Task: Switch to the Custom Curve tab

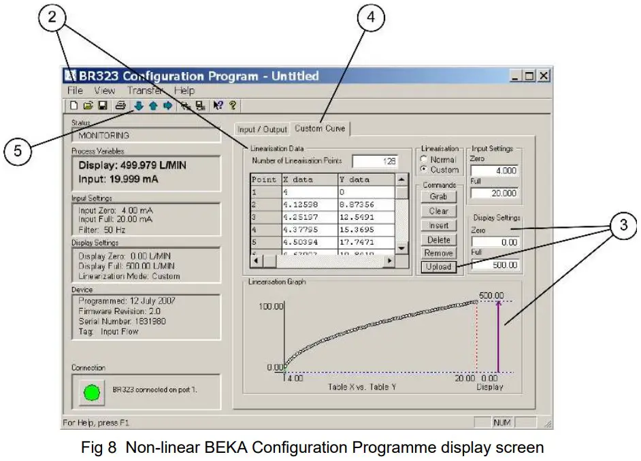Action: [x=320, y=128]
